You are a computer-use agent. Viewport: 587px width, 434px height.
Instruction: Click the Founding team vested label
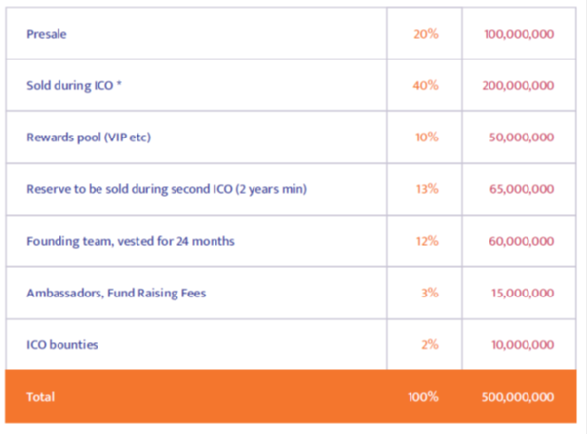[131, 241]
